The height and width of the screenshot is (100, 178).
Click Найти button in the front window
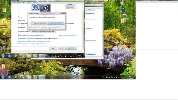tap(70, 4)
